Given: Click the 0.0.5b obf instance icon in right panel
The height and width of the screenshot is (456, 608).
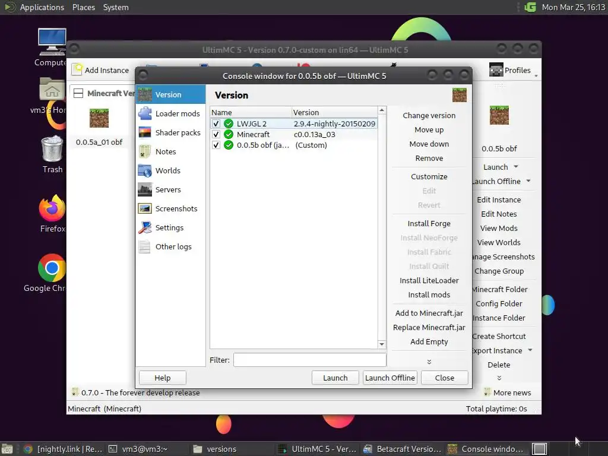Looking at the screenshot, I should (499, 115).
